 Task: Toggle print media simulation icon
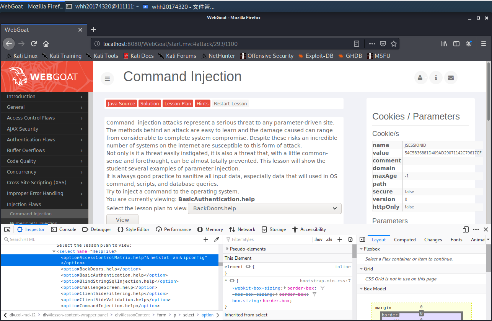(x=350, y=239)
